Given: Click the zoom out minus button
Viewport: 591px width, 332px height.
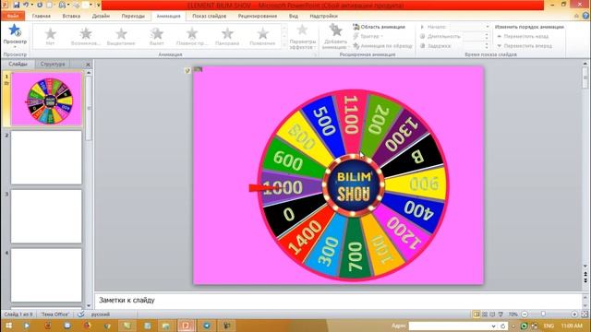Looking at the screenshot, I should 525,314.
